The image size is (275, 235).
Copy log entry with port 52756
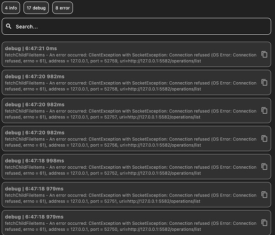coord(264,139)
